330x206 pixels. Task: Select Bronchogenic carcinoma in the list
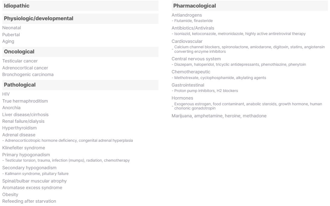(28, 74)
